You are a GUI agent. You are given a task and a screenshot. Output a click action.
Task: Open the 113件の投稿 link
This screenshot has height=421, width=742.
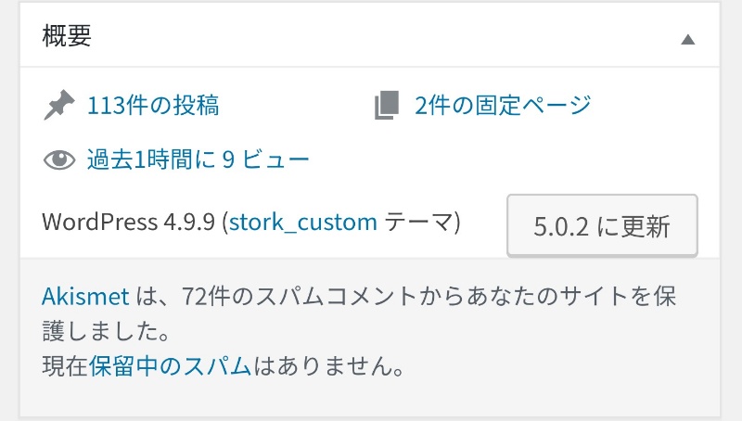pyautogui.click(x=153, y=106)
